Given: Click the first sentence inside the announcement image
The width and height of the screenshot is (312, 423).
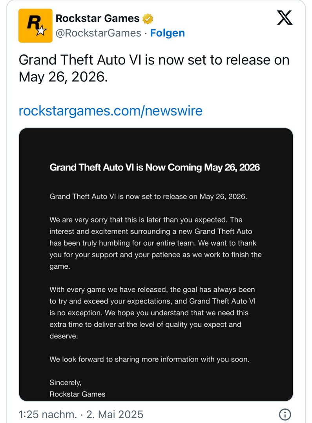Looking at the screenshot, I should pos(148,197).
